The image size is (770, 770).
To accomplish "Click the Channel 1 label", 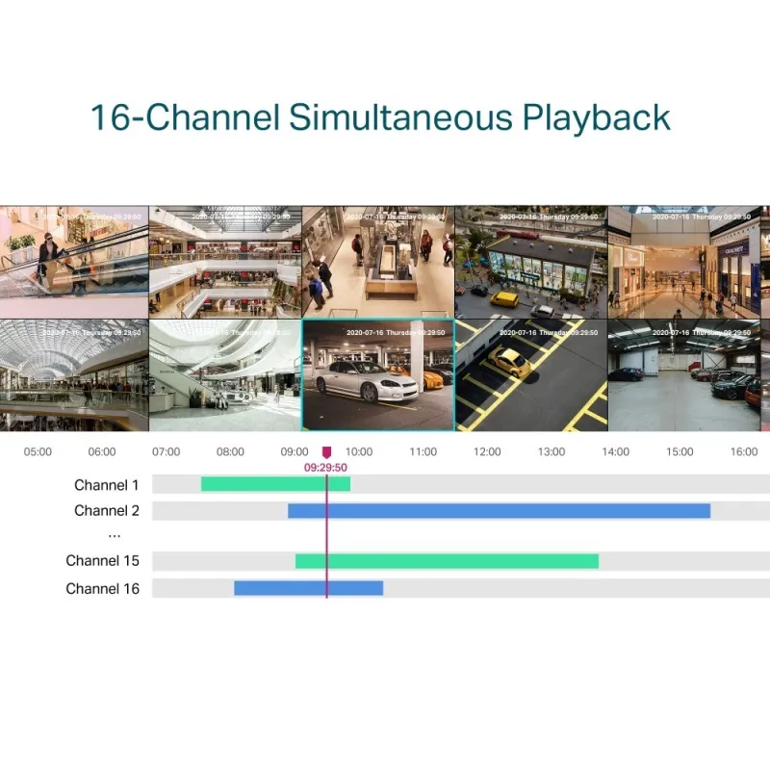I will (107, 485).
